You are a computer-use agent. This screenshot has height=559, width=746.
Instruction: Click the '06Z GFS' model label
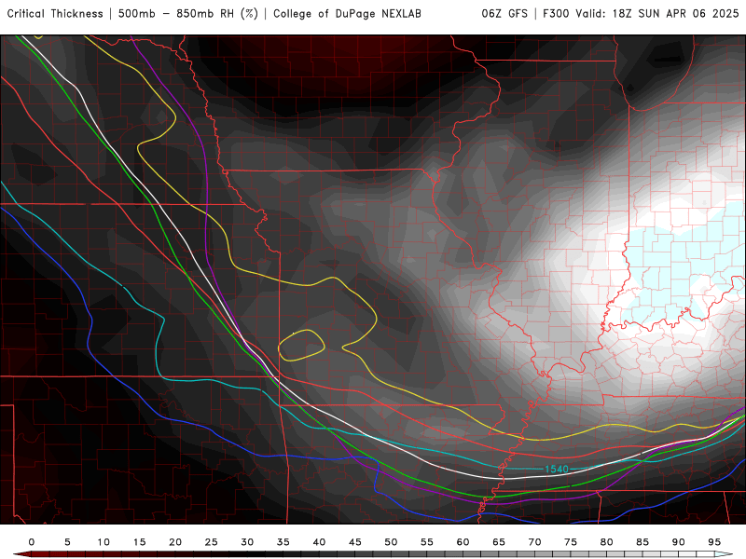[504, 14]
